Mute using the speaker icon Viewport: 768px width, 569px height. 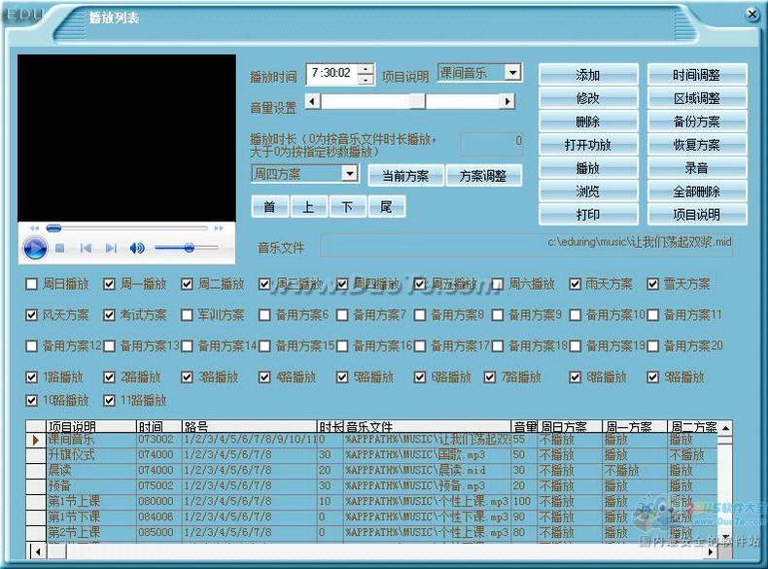[137, 248]
